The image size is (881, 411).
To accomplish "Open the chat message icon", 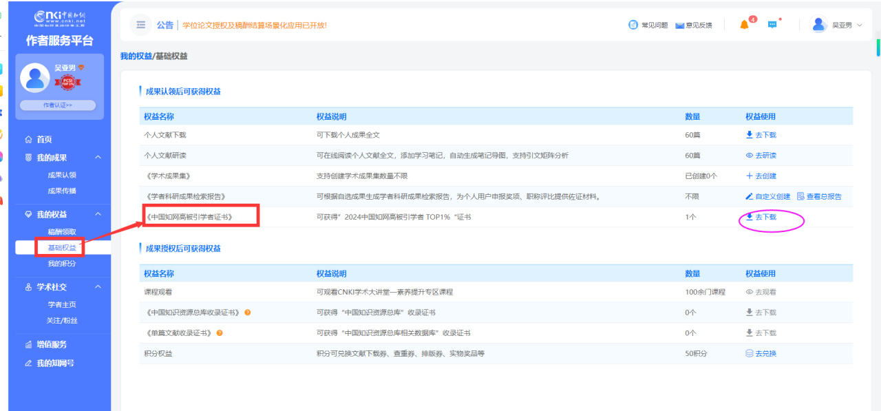I will pyautogui.click(x=772, y=25).
